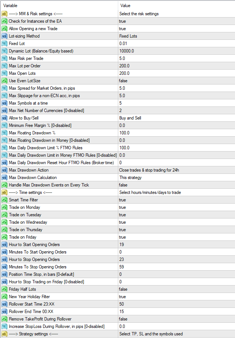Click the boolean icon beside Smart Time Filter
This screenshot has width=235, height=338.
pyautogui.click(x=4, y=200)
